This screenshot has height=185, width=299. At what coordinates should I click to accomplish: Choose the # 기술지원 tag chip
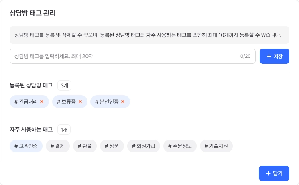tap(216, 146)
